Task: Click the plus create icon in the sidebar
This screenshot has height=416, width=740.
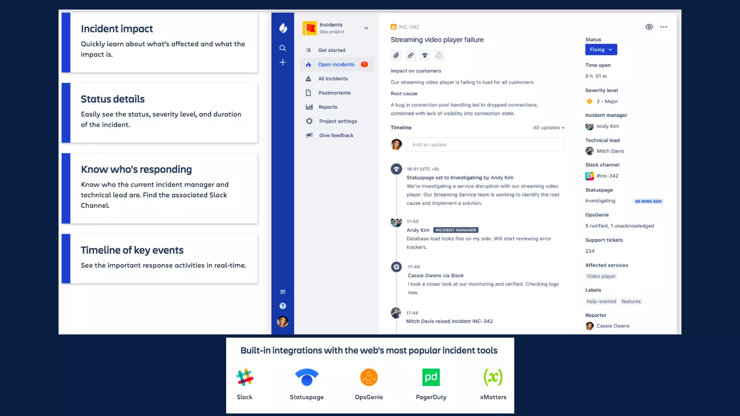Action: [283, 62]
